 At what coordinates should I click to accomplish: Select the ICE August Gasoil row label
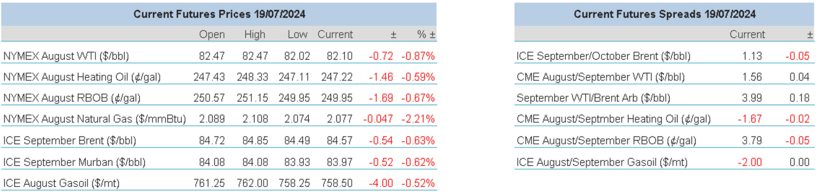coord(61,183)
